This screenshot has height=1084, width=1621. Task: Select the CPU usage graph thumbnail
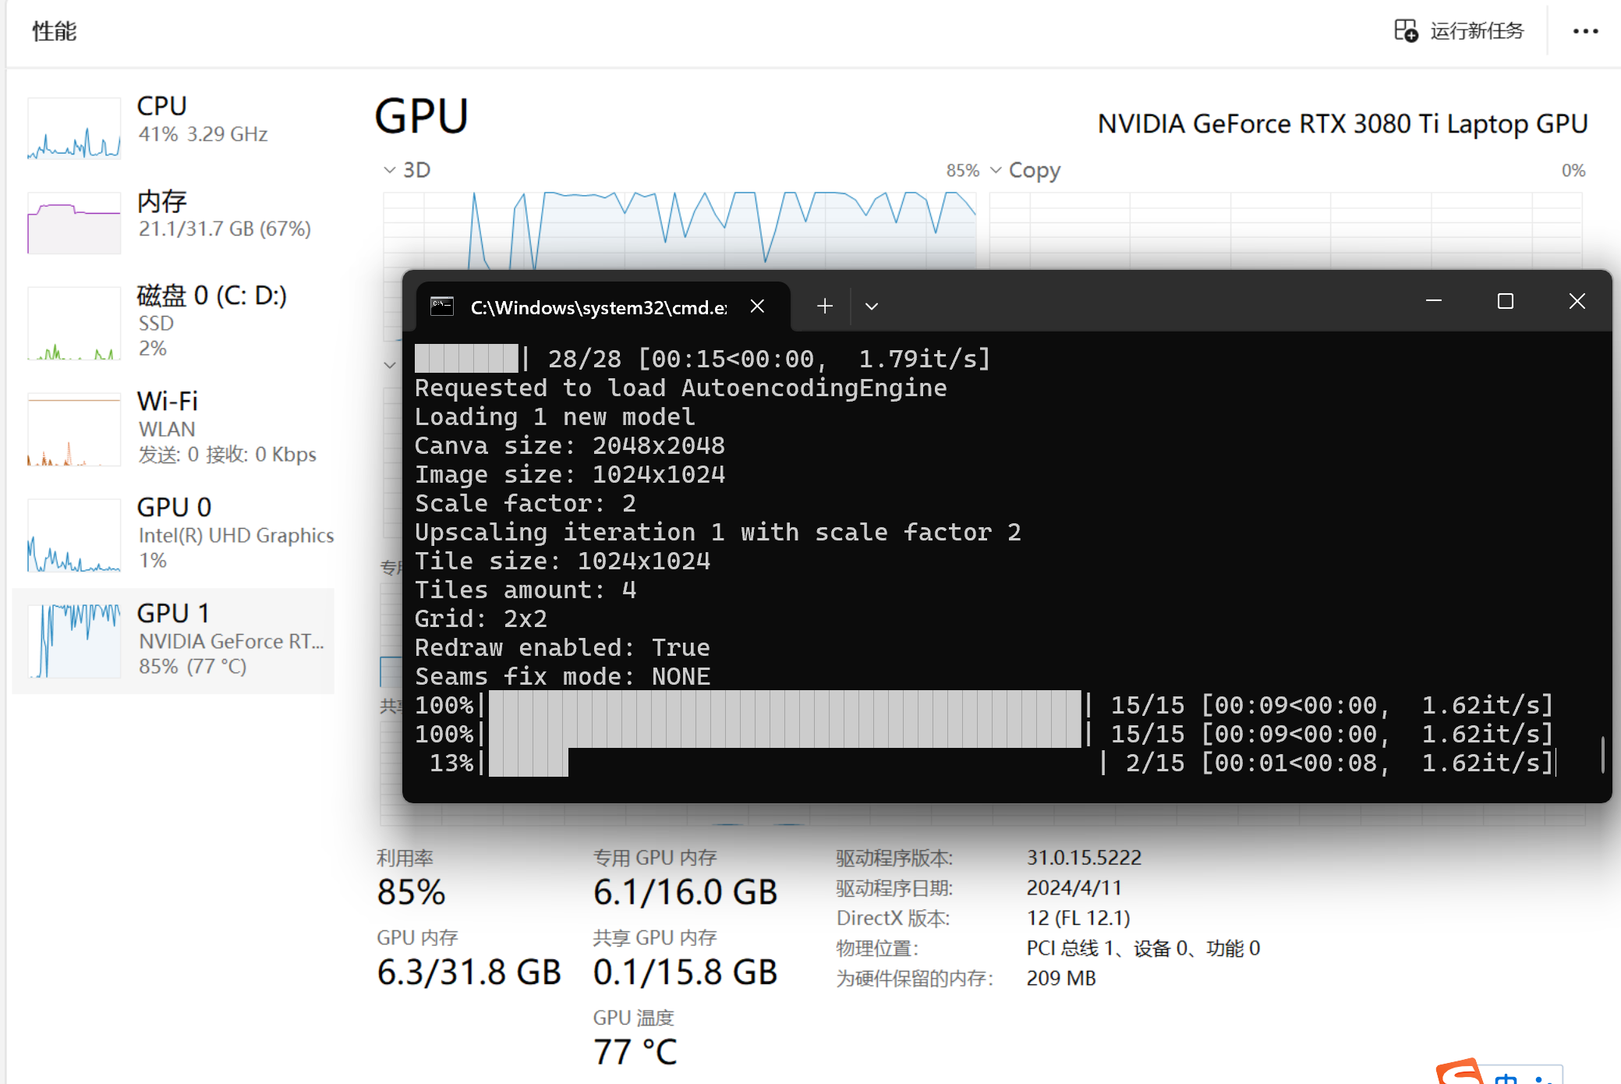coord(74,129)
